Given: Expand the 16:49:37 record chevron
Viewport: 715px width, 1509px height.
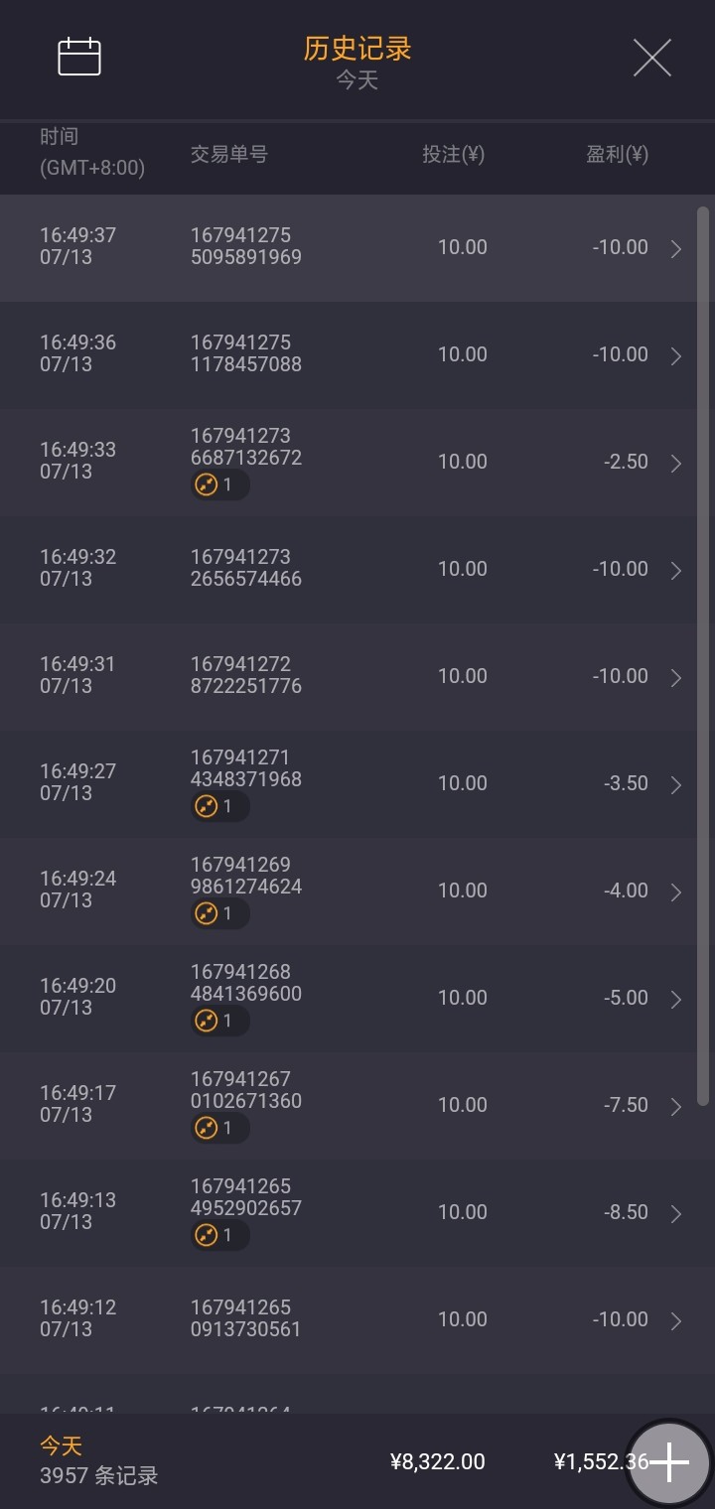Looking at the screenshot, I should point(676,249).
